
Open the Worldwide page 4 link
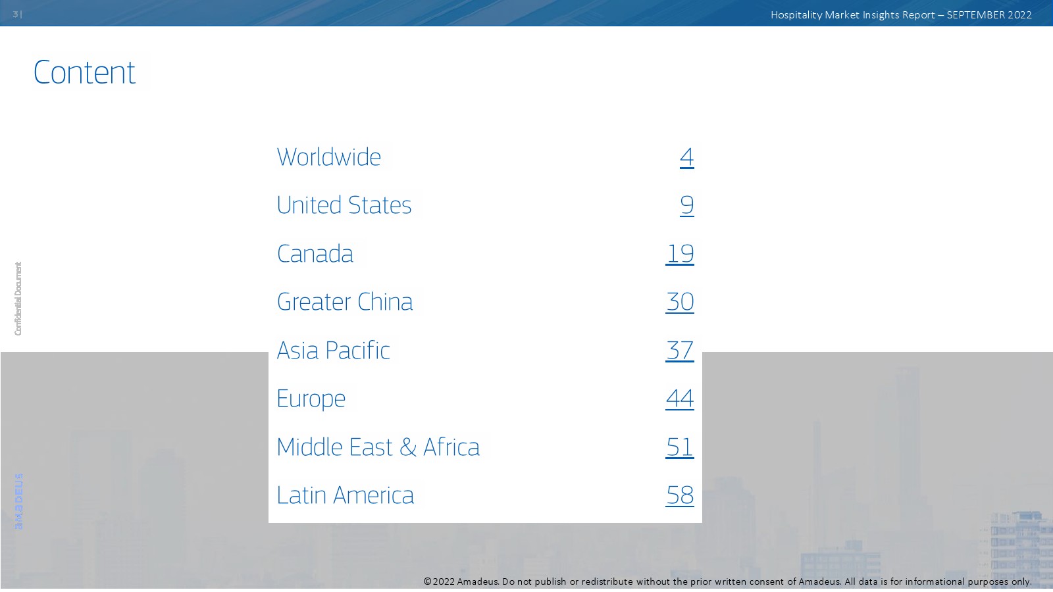686,157
